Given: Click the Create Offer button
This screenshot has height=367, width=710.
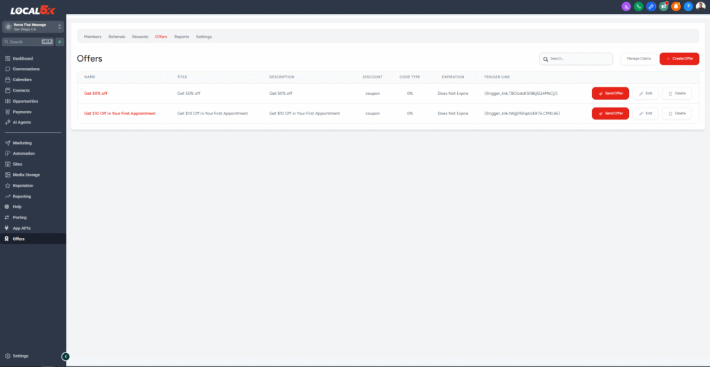Looking at the screenshot, I should (679, 59).
